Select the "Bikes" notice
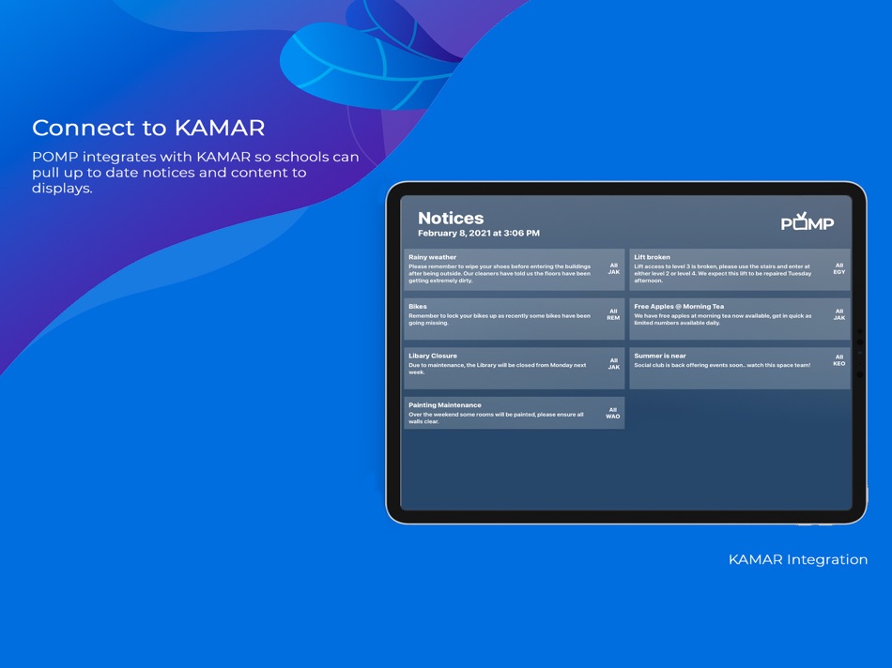 tap(515, 318)
